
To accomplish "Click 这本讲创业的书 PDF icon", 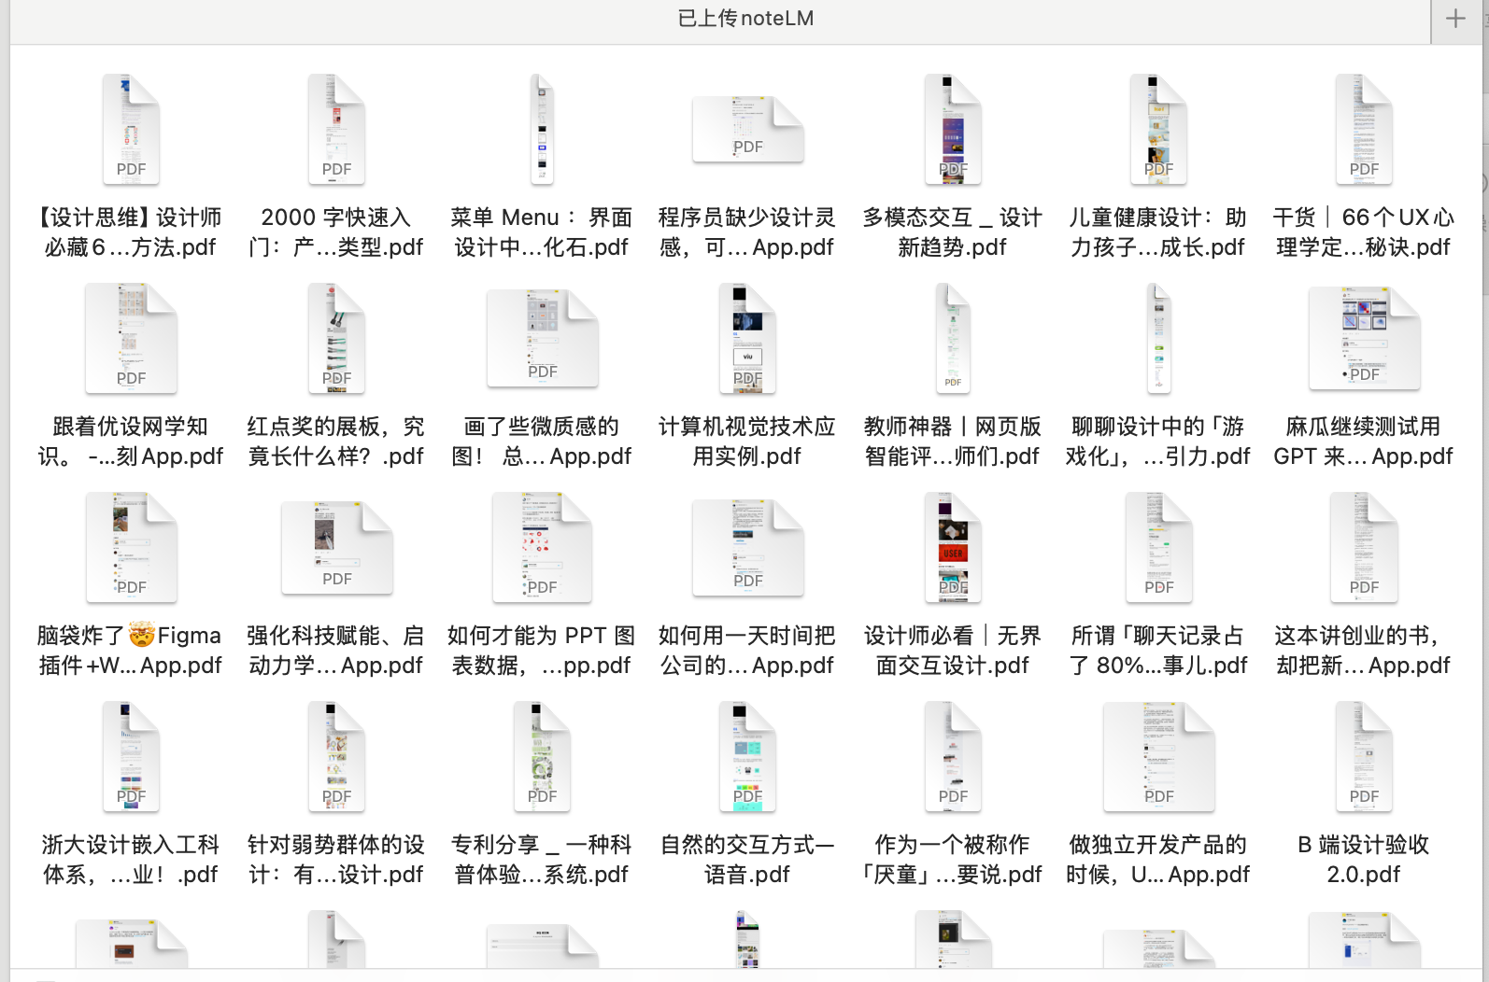I will pos(1364,547).
